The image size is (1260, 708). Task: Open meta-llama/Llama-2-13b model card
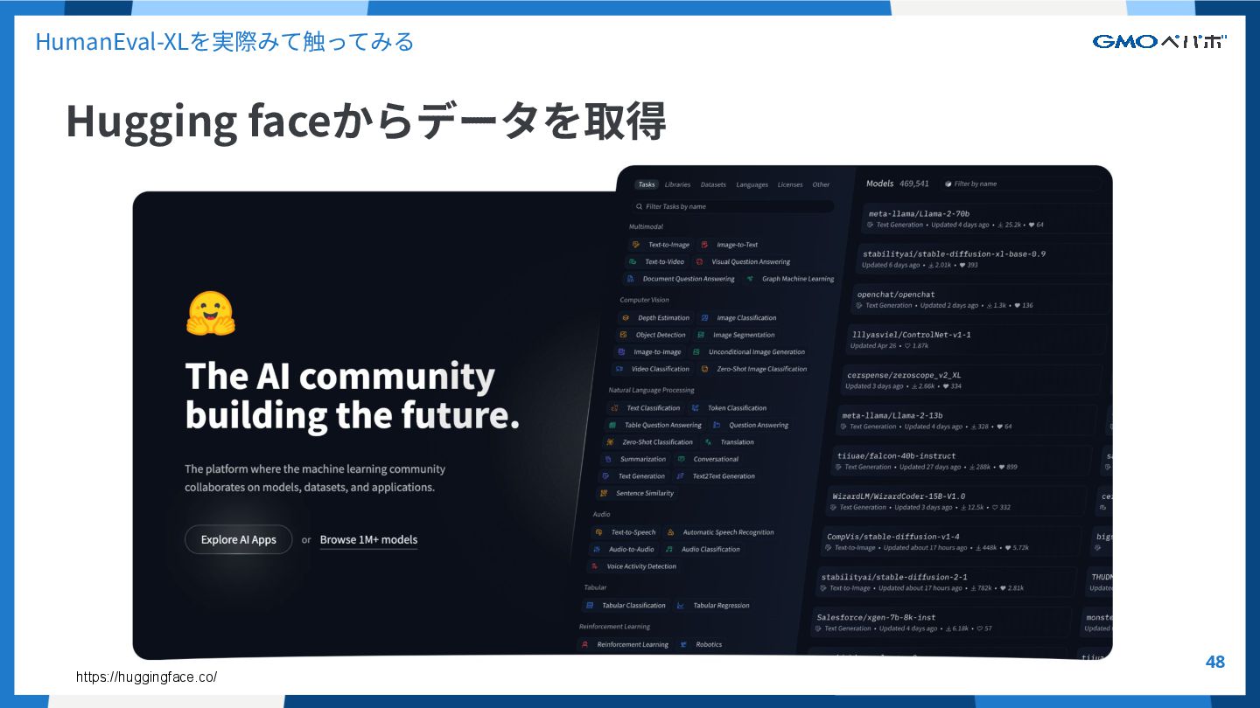pyautogui.click(x=966, y=420)
